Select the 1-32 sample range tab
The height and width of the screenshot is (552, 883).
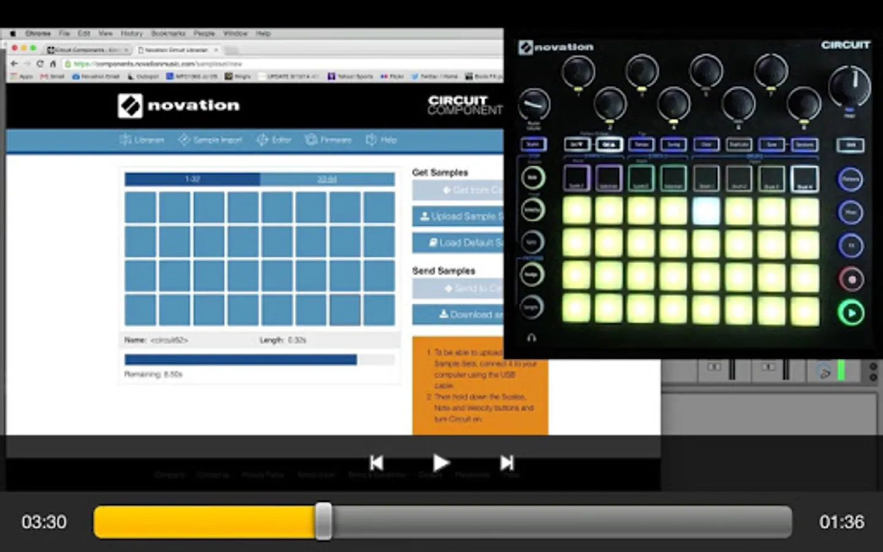[x=193, y=179]
